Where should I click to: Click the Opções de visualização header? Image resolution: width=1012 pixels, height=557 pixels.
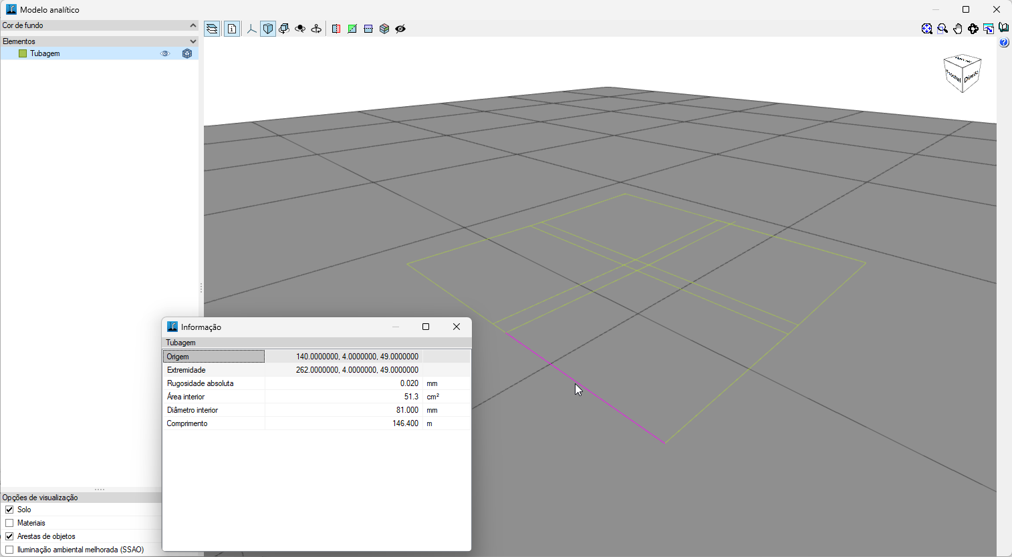[81, 498]
